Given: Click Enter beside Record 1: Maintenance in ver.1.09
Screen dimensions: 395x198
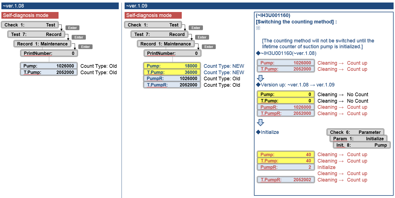Looking at the screenshot, I should [209, 47].
